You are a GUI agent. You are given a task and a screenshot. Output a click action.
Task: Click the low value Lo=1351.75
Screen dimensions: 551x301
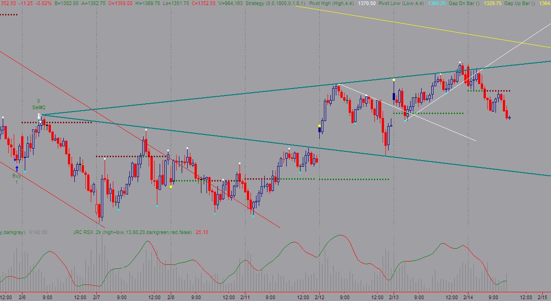click(176, 3)
